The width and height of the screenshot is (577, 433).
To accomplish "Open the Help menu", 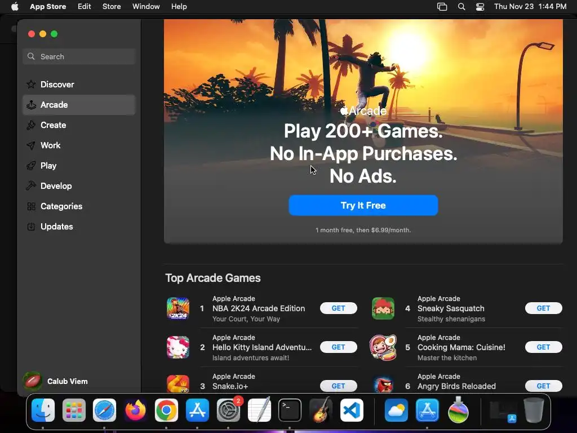I will [179, 7].
